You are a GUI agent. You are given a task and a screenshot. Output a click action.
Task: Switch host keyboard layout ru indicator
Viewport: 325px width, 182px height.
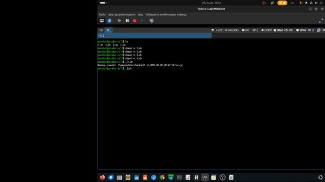click(292, 3)
